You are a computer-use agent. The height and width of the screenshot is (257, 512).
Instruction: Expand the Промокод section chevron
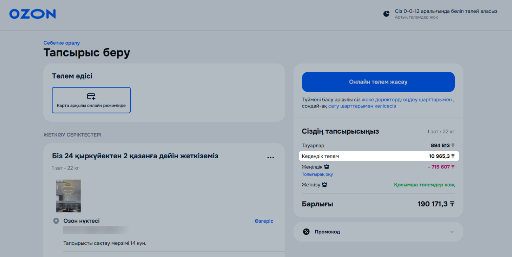click(x=452, y=232)
